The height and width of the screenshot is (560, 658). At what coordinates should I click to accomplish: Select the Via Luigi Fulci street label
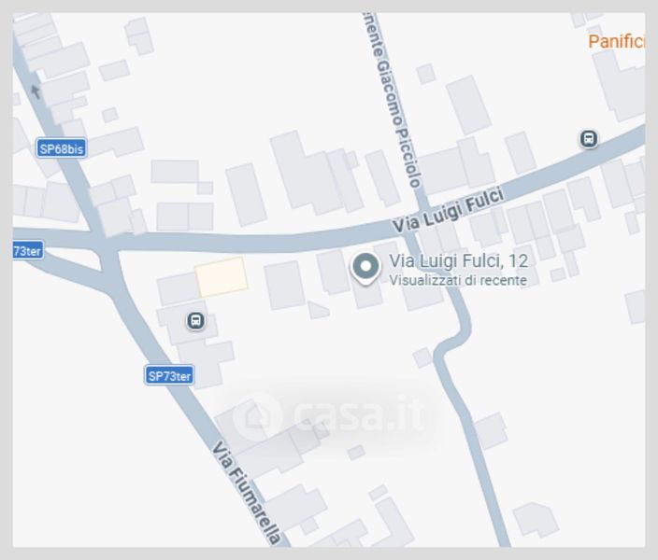click(x=448, y=211)
